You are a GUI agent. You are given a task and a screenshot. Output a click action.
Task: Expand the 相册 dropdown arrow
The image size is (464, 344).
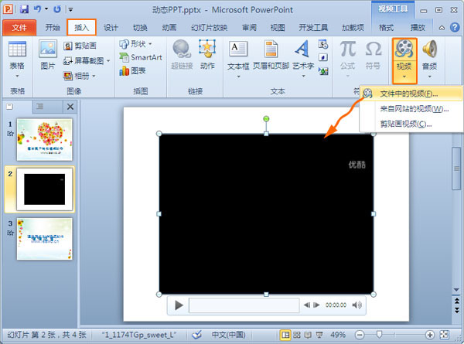coord(94,77)
